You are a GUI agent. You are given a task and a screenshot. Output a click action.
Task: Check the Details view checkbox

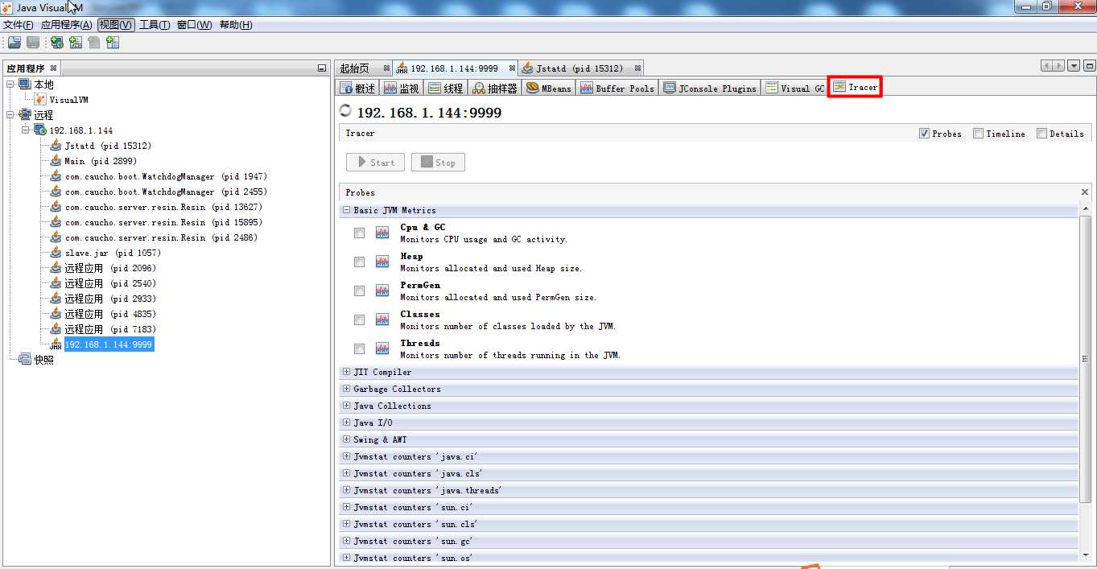(1041, 134)
